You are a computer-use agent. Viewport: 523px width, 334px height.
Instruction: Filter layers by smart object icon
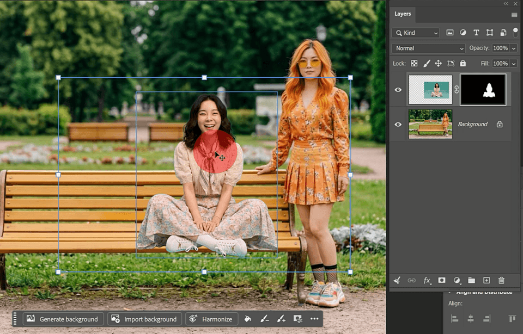(503, 33)
